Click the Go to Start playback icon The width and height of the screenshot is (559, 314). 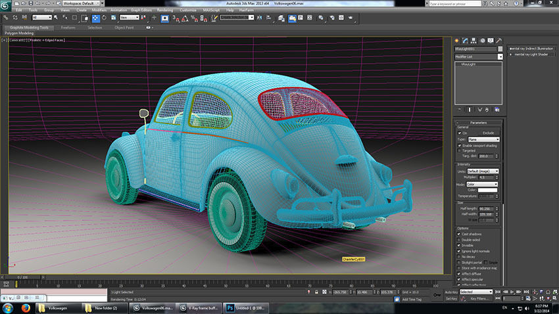tap(498, 292)
